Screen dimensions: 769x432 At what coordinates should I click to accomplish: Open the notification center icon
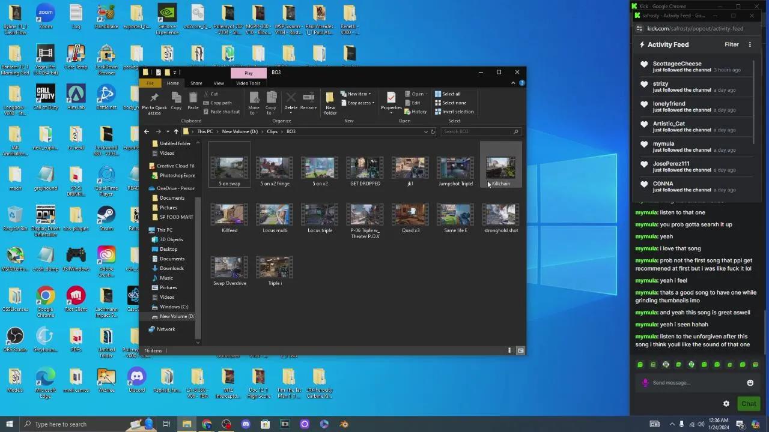[740, 424]
